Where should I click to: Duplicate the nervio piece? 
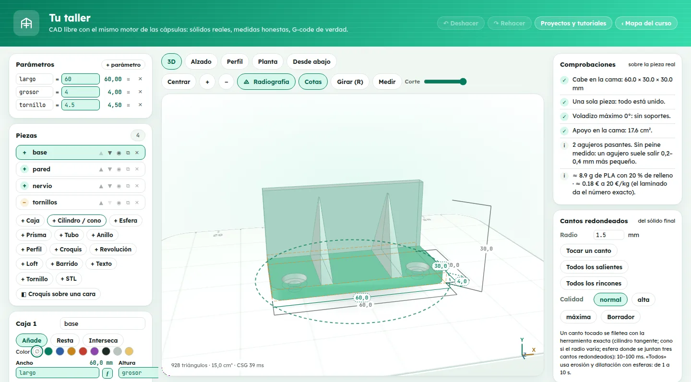click(128, 186)
